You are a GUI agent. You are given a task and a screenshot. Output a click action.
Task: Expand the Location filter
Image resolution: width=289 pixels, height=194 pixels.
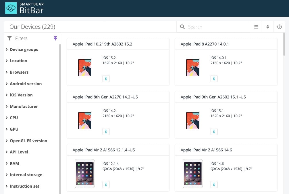click(16, 61)
